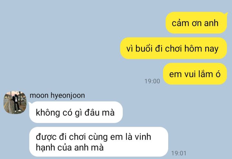The height and width of the screenshot is (159, 232).
Task: Open moon hyeonjoon's profile picture
Action: point(15,102)
